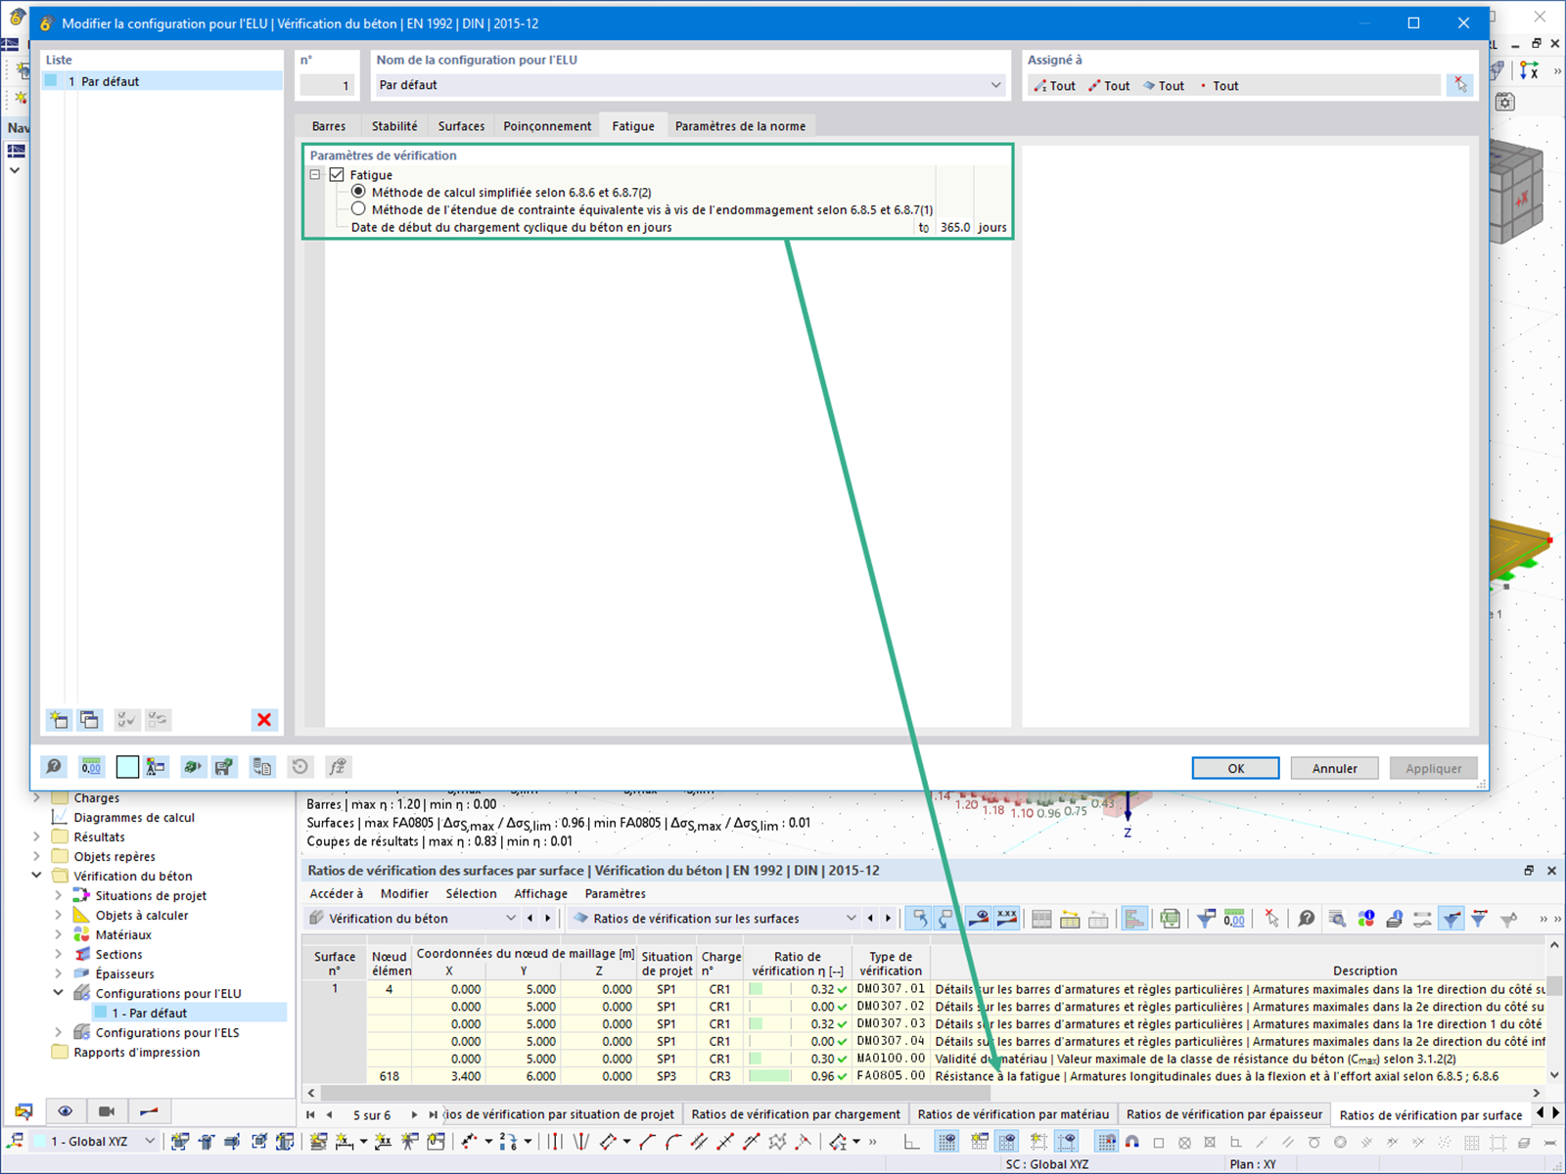The height and width of the screenshot is (1174, 1566).
Task: Switch to the Poinçonnement tab
Action: [x=547, y=126]
